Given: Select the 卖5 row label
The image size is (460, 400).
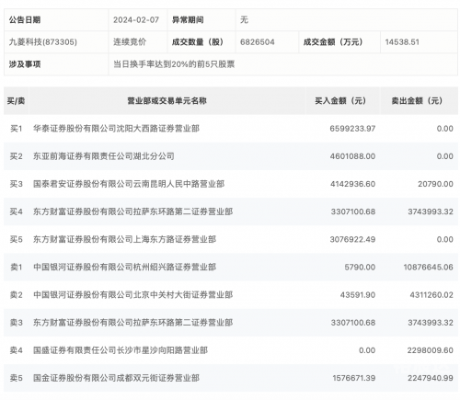Looking at the screenshot, I should (17, 378).
